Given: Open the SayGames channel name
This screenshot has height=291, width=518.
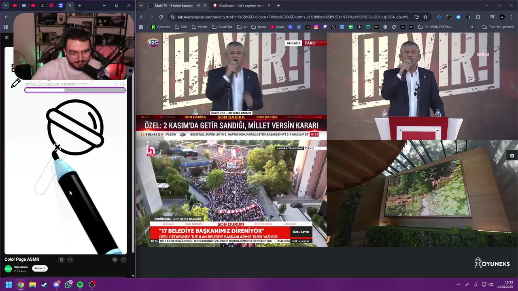Looking at the screenshot, I should pos(21,267).
